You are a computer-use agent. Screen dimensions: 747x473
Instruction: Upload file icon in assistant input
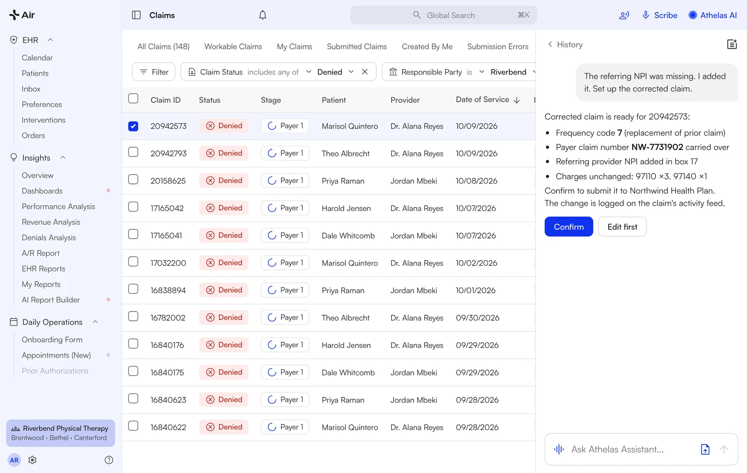coord(705,449)
